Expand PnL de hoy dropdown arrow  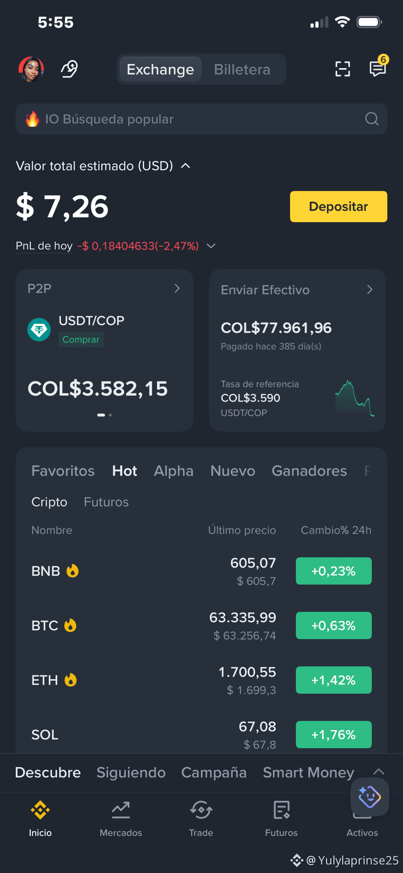pyautogui.click(x=211, y=246)
